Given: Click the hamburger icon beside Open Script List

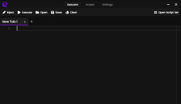Looking at the screenshot, I should coord(155,12).
